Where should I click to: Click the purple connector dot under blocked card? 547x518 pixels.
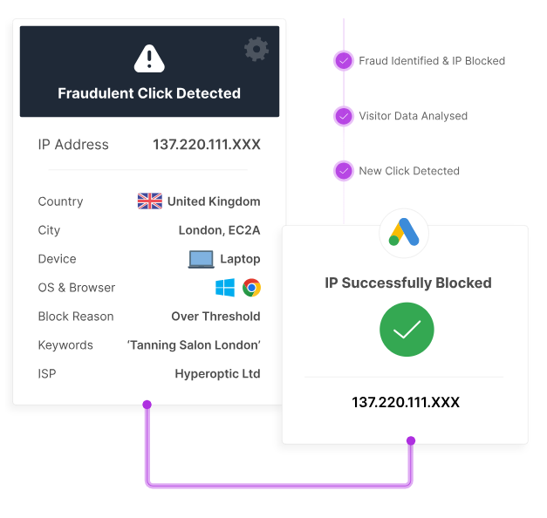pos(411,440)
